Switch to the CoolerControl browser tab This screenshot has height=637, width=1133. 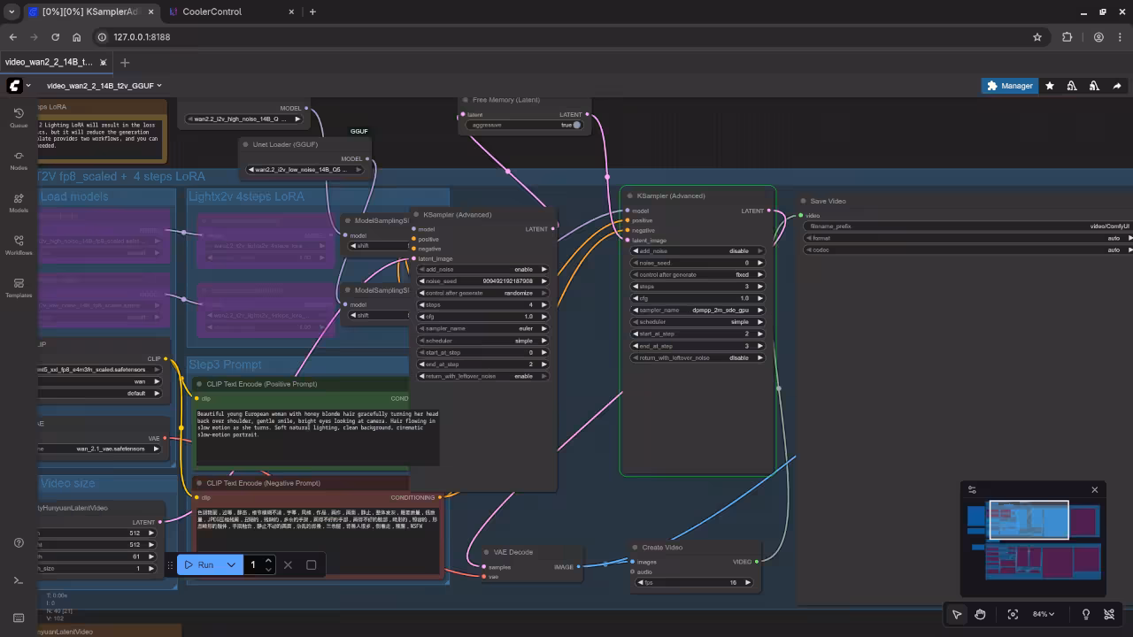tap(211, 12)
